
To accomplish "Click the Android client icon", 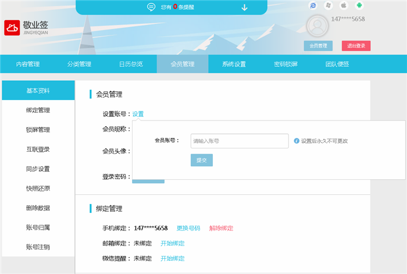I will click(x=359, y=5).
